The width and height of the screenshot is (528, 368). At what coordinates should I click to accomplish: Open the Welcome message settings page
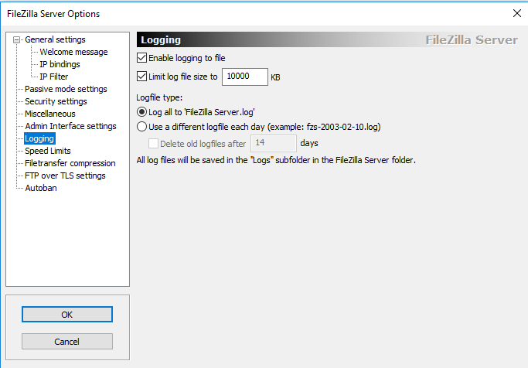(73, 53)
